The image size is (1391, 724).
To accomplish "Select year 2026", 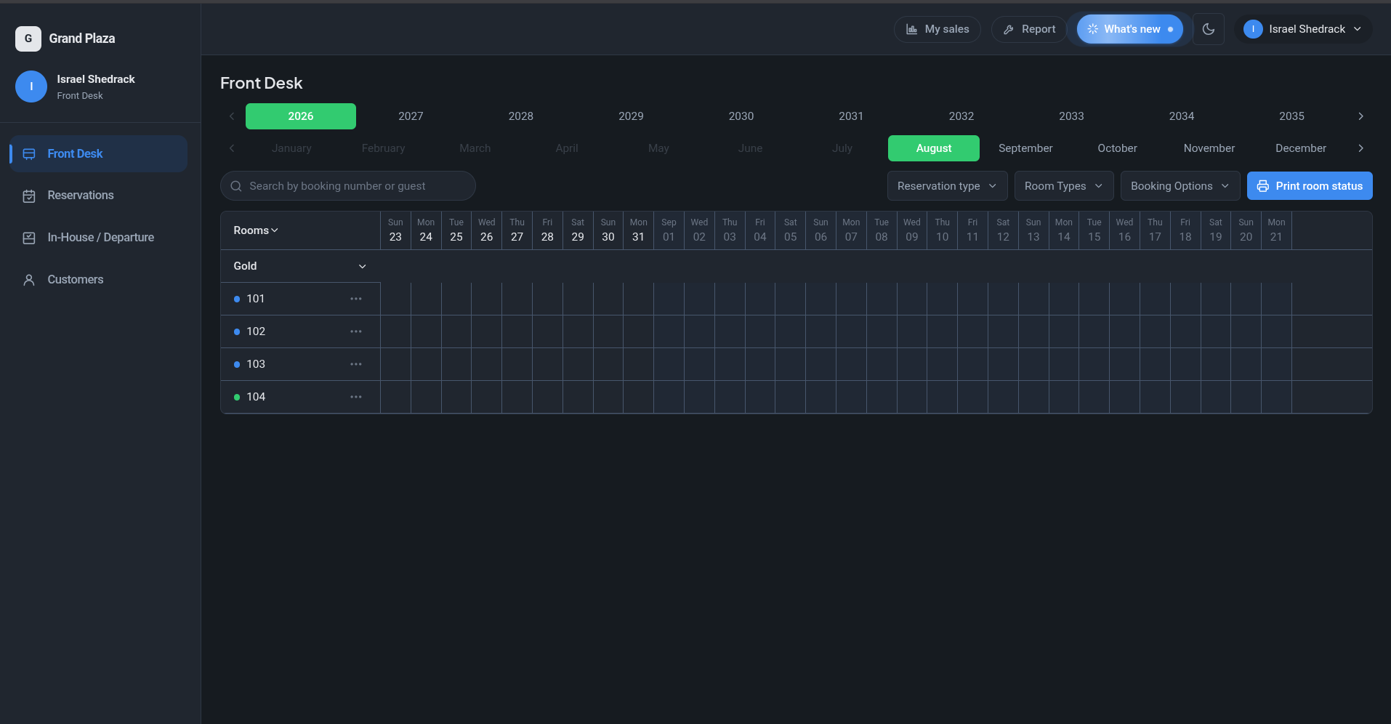I will [301, 116].
